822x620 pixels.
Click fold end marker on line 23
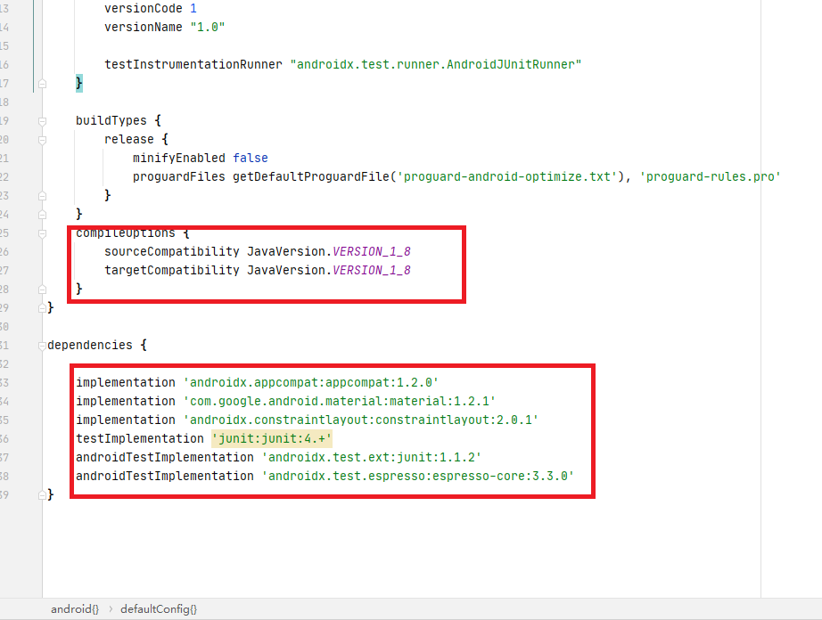[x=43, y=196]
